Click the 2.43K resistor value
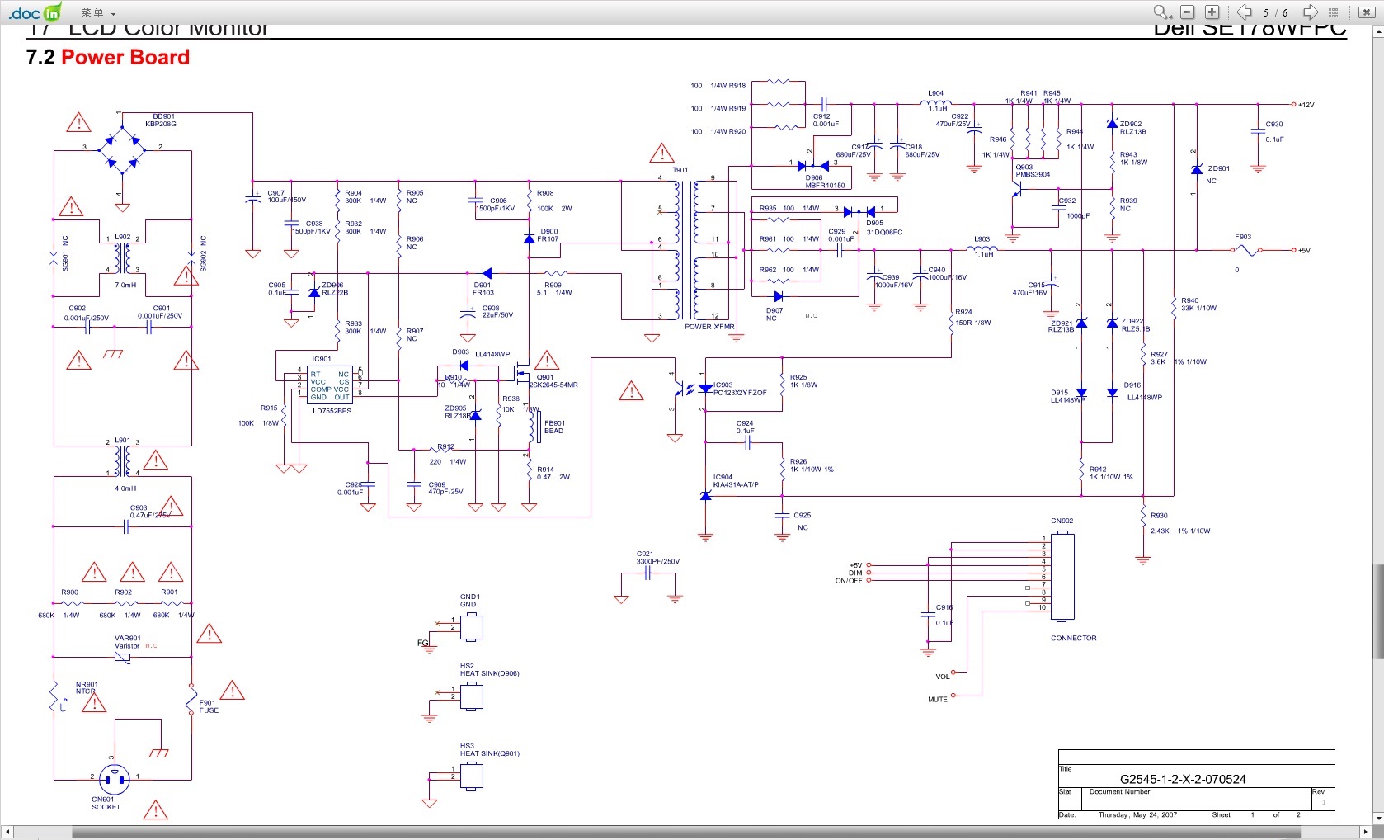The image size is (1384, 840). click(x=1160, y=531)
